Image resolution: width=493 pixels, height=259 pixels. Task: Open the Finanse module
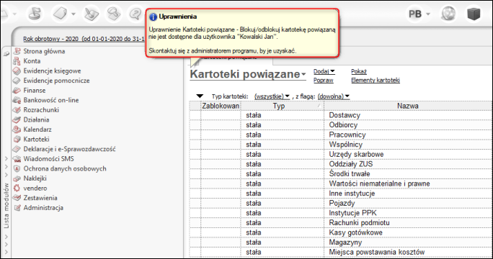(35, 91)
